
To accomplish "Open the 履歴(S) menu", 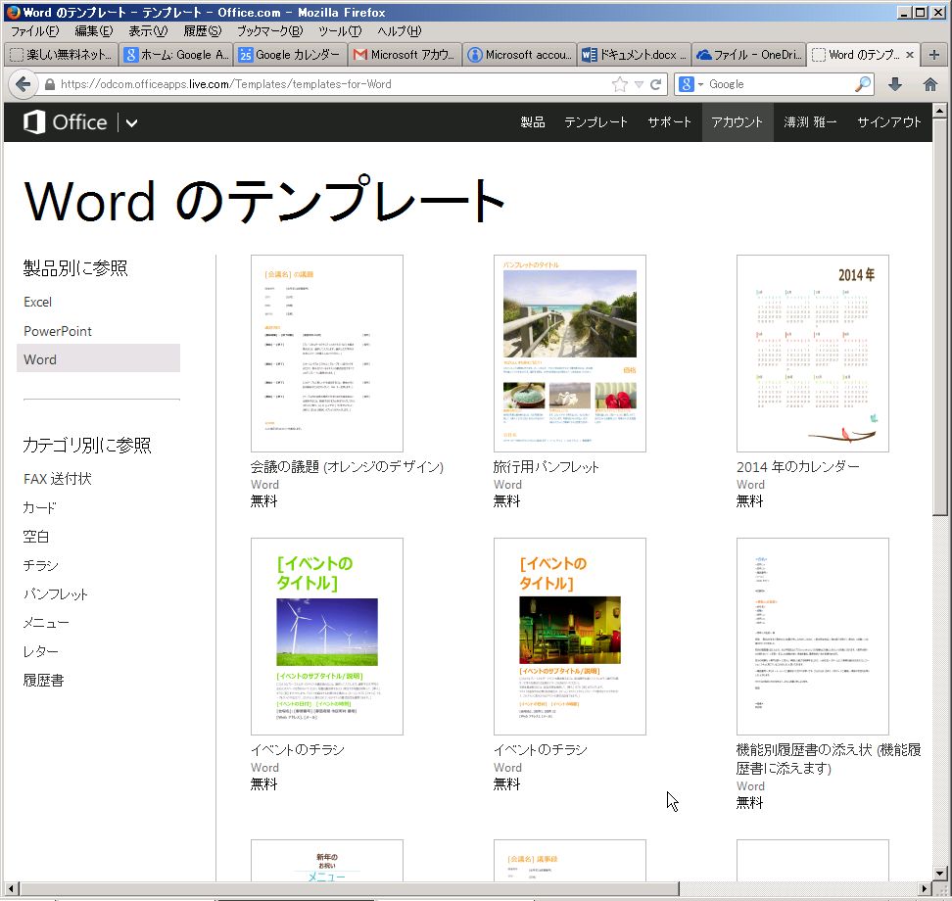I will pyautogui.click(x=202, y=31).
